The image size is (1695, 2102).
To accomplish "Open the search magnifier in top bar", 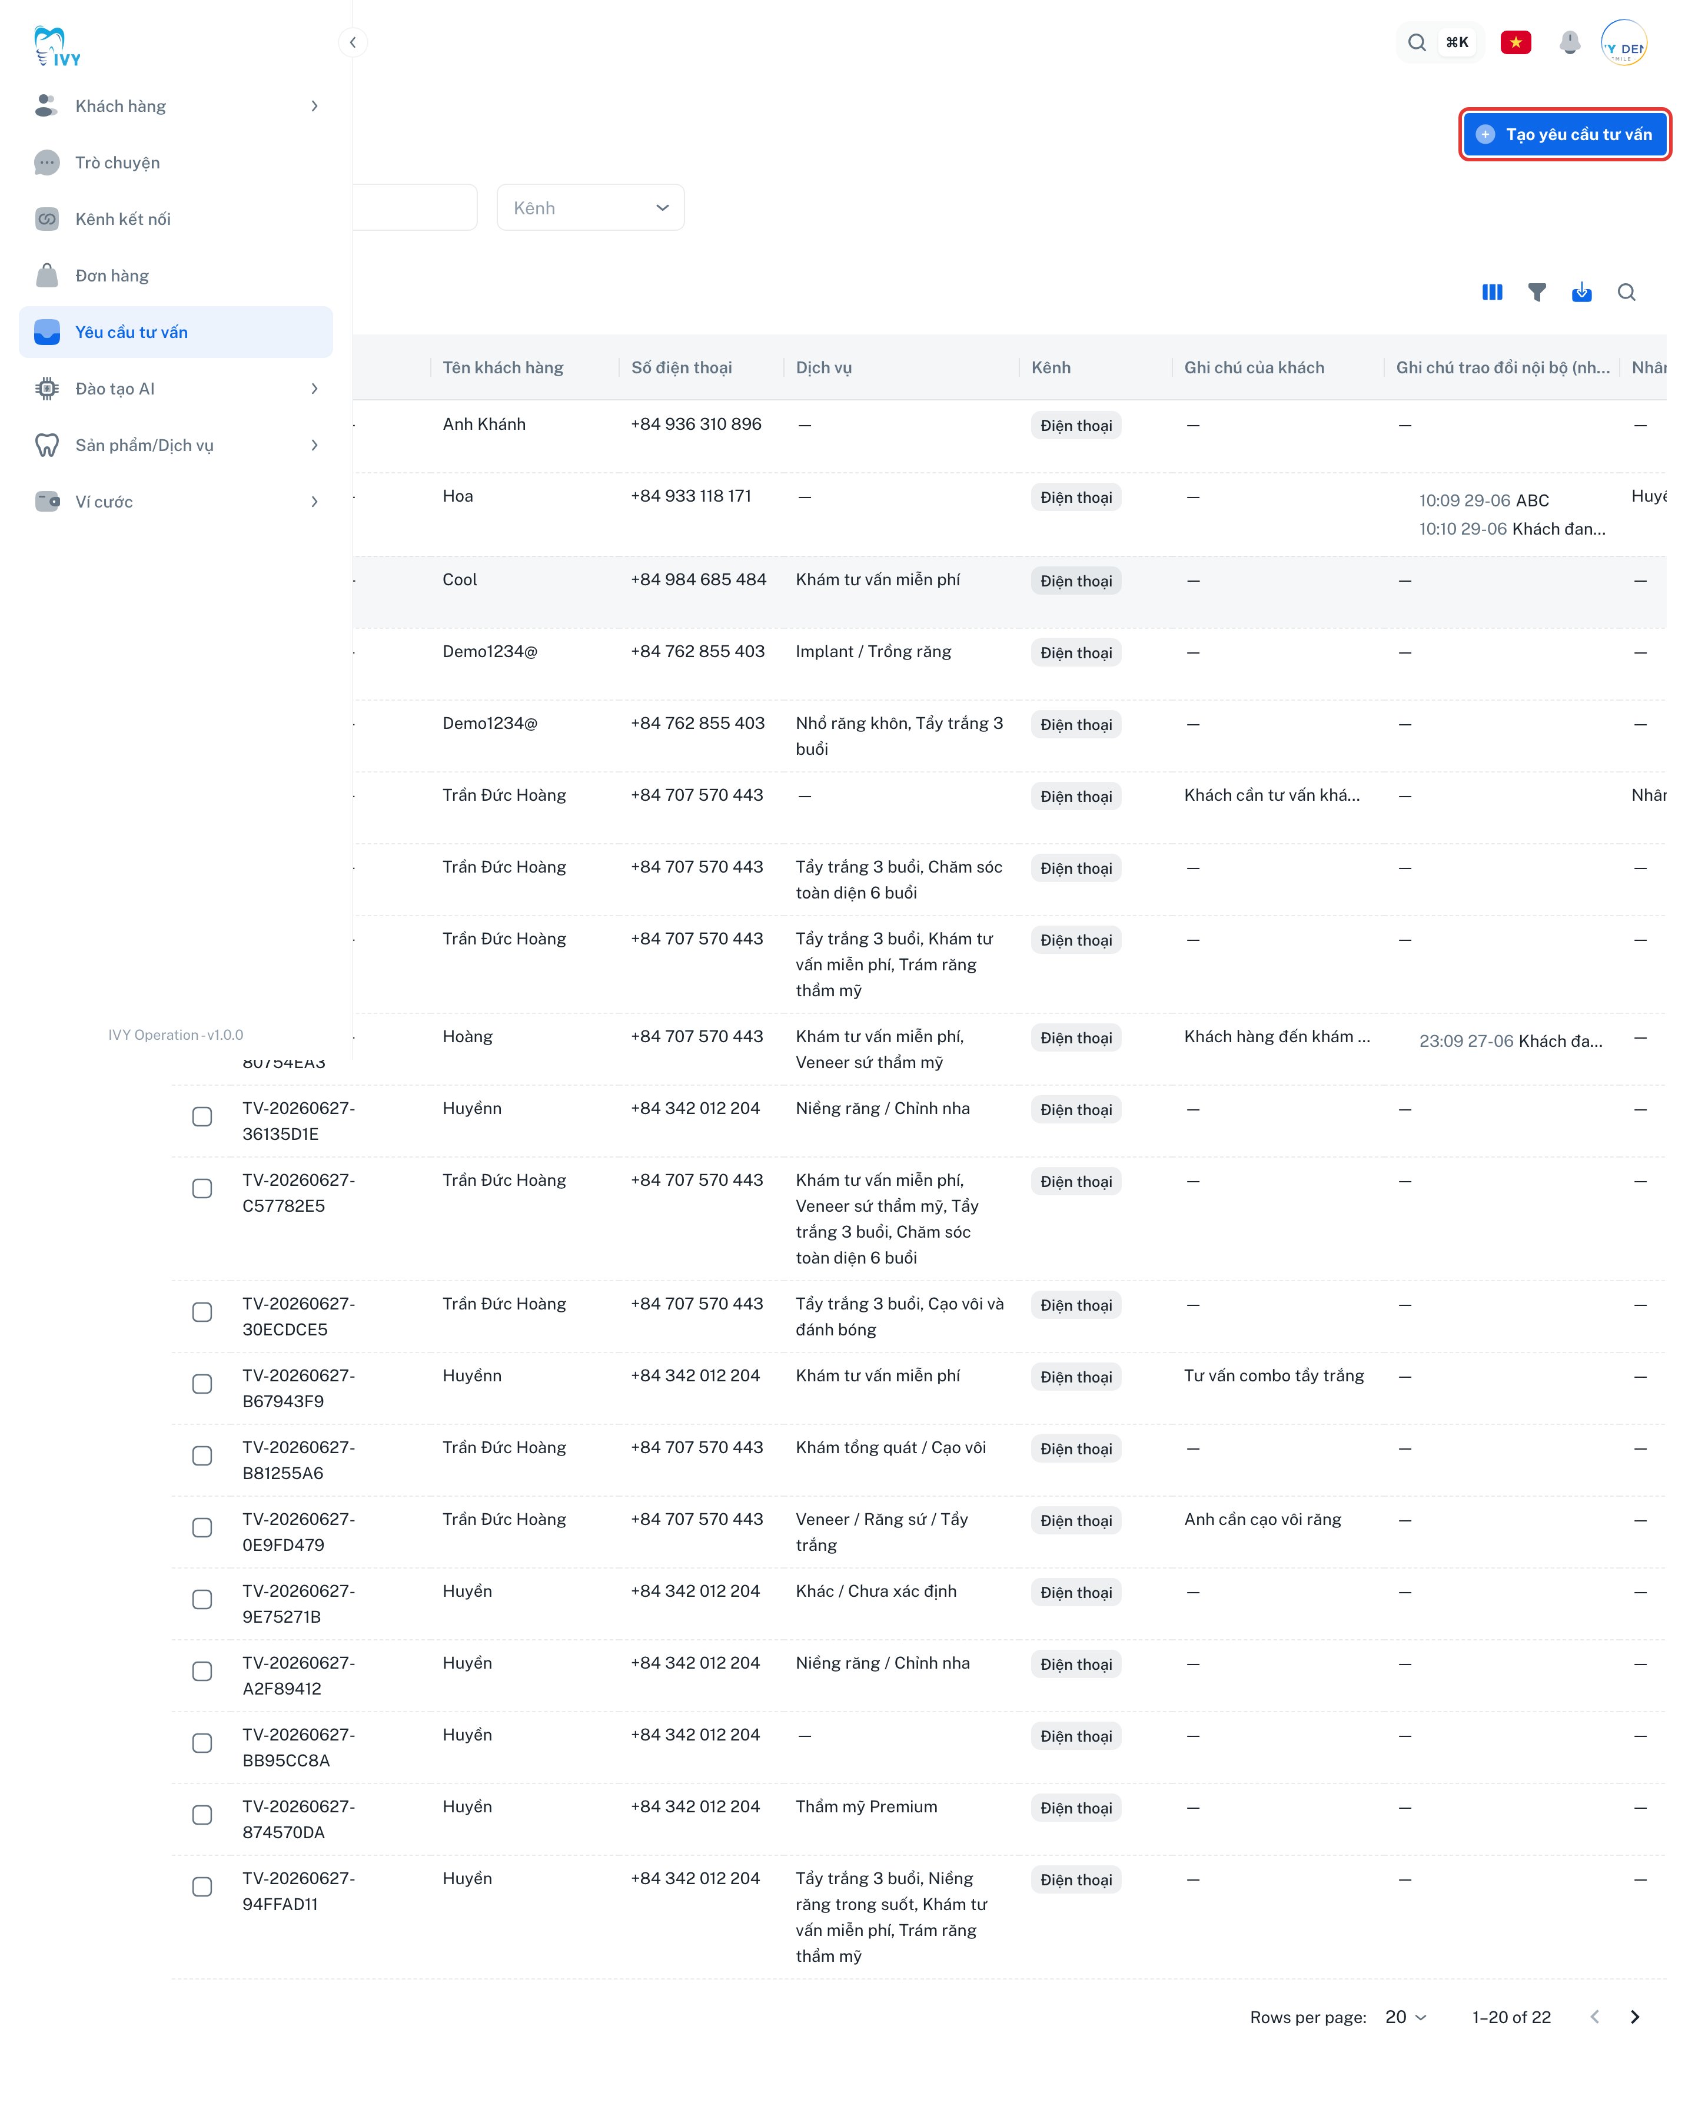I will 1417,42.
